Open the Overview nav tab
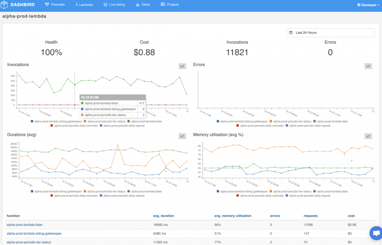Screen dimensions: 382x245 tap(55, 4)
